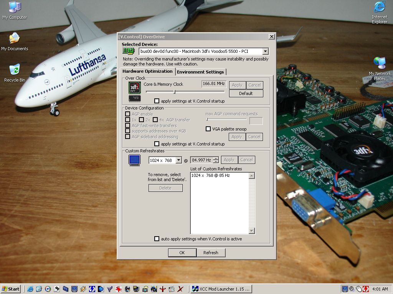Click the OK button
Image resolution: width=393 pixels, height=294 pixels.
182,253
